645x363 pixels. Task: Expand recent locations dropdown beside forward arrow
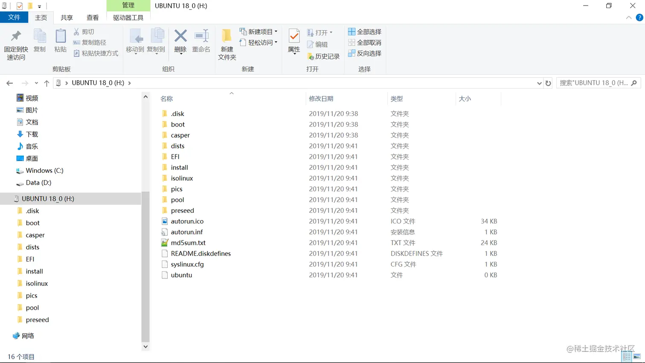36,83
